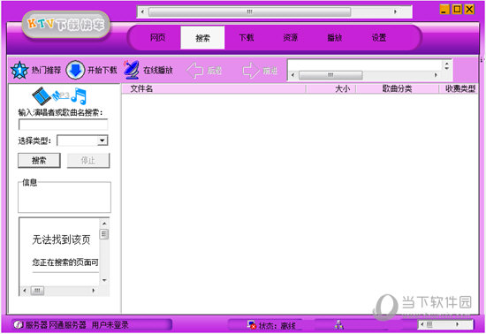The image size is (486, 334).
Task: Select the film strip video icon
Action: click(x=42, y=96)
